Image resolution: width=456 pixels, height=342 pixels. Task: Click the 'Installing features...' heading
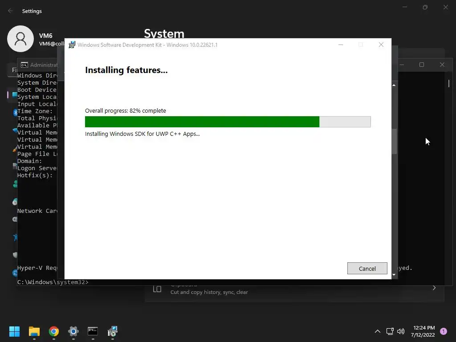coord(126,70)
